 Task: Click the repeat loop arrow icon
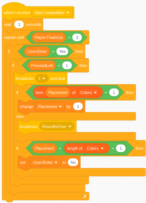point(84,196)
